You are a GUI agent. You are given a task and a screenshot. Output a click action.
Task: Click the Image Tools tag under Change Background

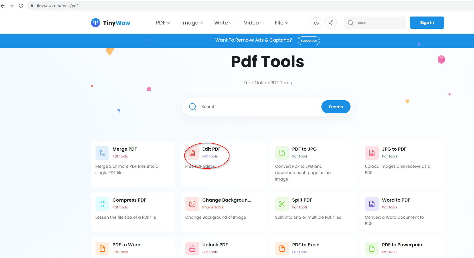213,207
